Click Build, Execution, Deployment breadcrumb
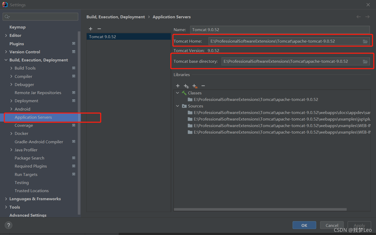 pyautogui.click(x=115, y=17)
